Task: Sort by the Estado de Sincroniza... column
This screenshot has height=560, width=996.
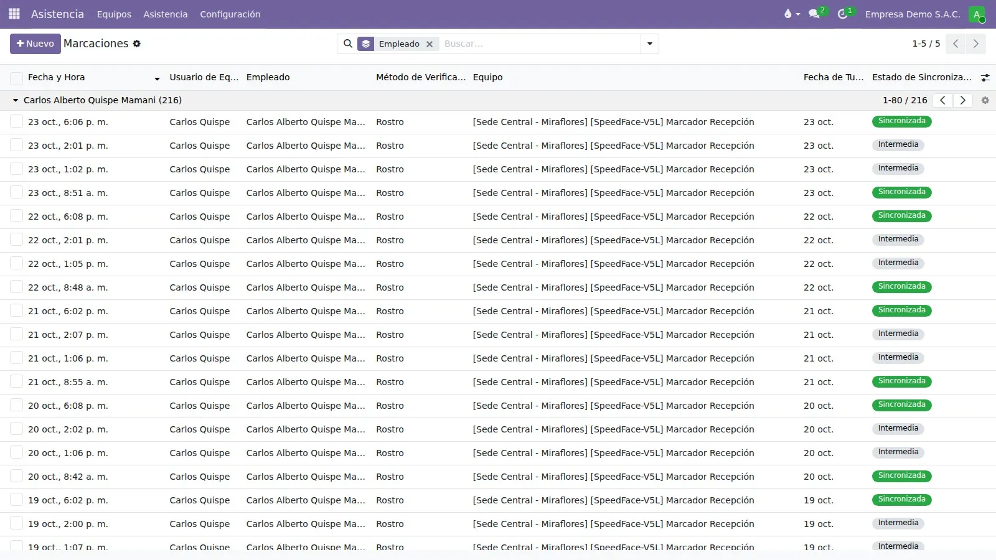Action: (922, 77)
